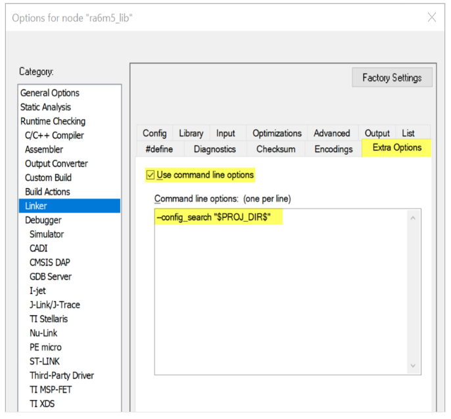The height and width of the screenshot is (419, 451).
Task: Switch to the Checksum tab
Action: pos(276,149)
